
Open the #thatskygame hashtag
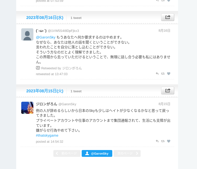click(x=47, y=135)
